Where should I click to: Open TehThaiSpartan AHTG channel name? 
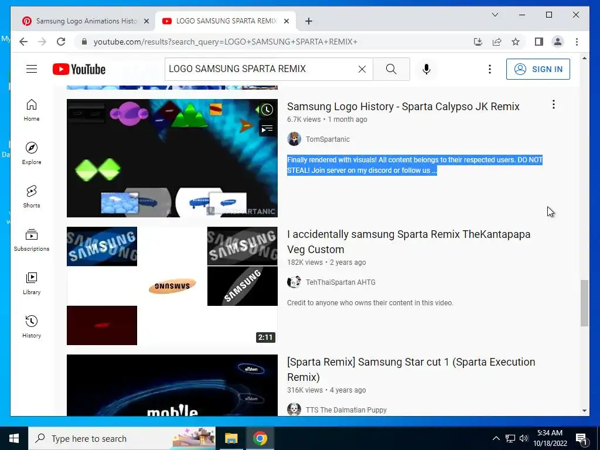(x=340, y=282)
